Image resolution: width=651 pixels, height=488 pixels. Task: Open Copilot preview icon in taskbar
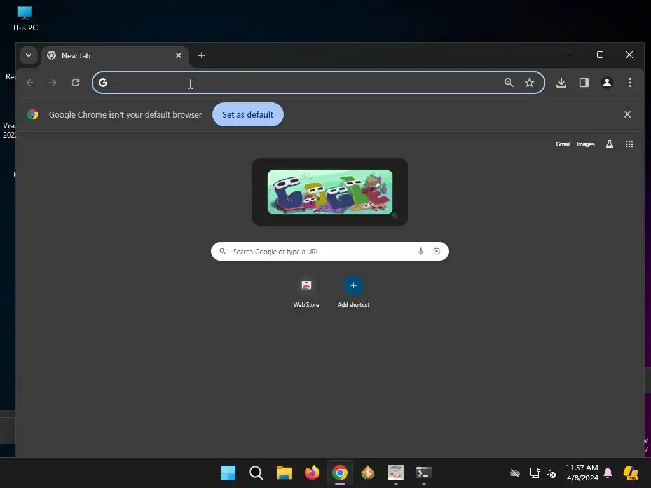point(631,473)
